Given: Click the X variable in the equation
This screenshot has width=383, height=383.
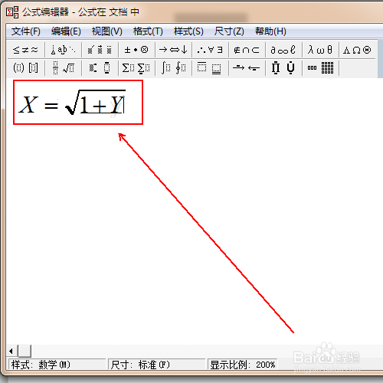Looking at the screenshot, I should 28,104.
